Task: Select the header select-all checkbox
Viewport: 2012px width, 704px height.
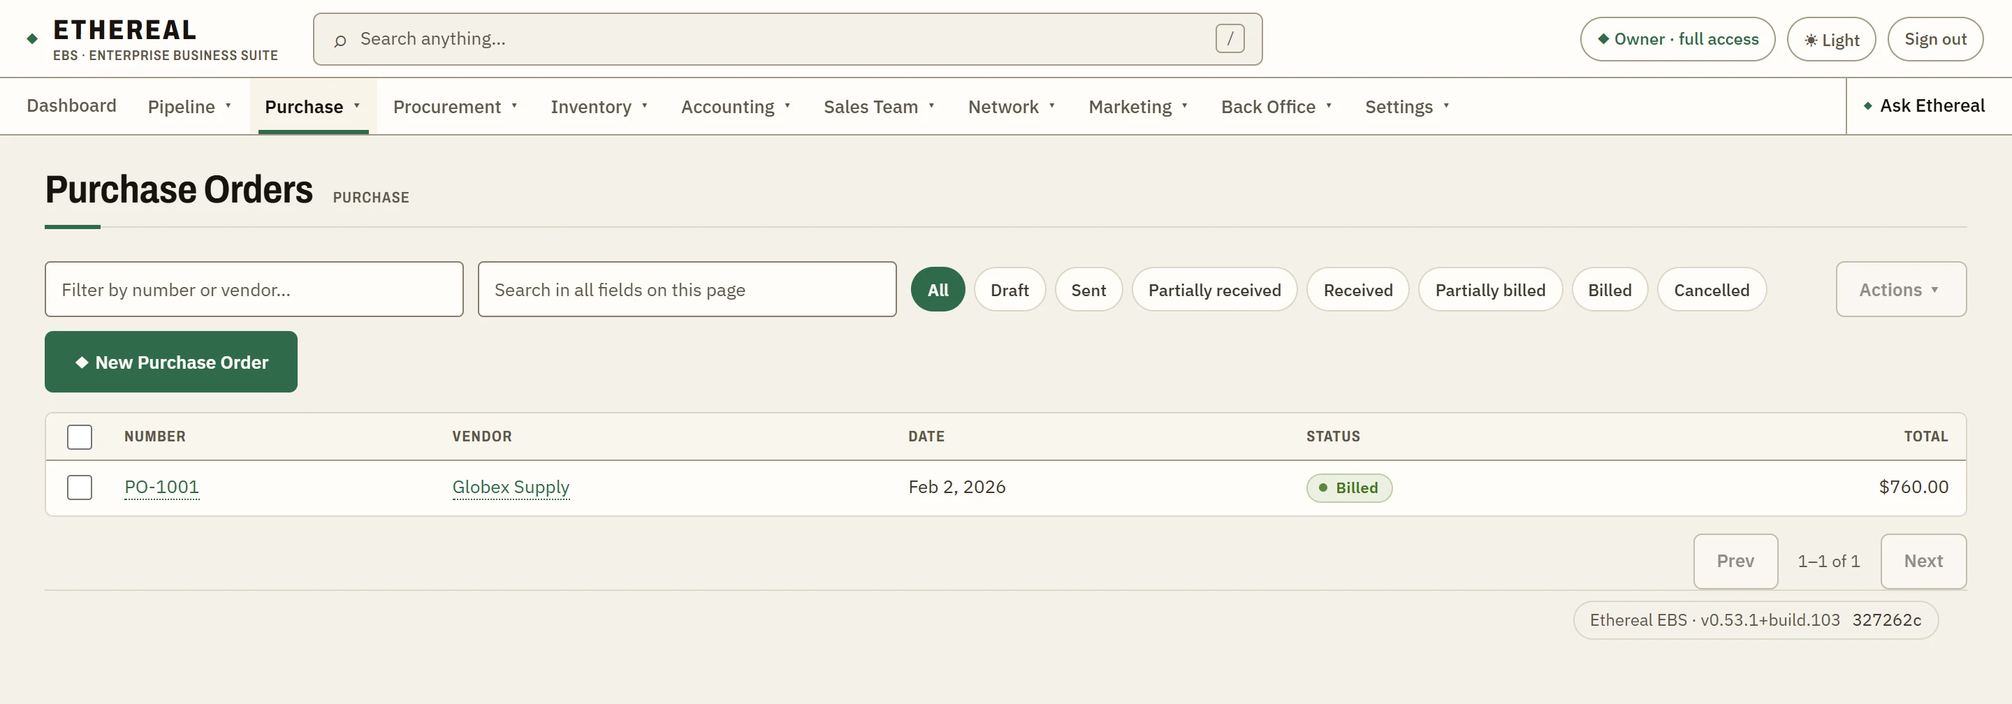Action: coord(80,437)
